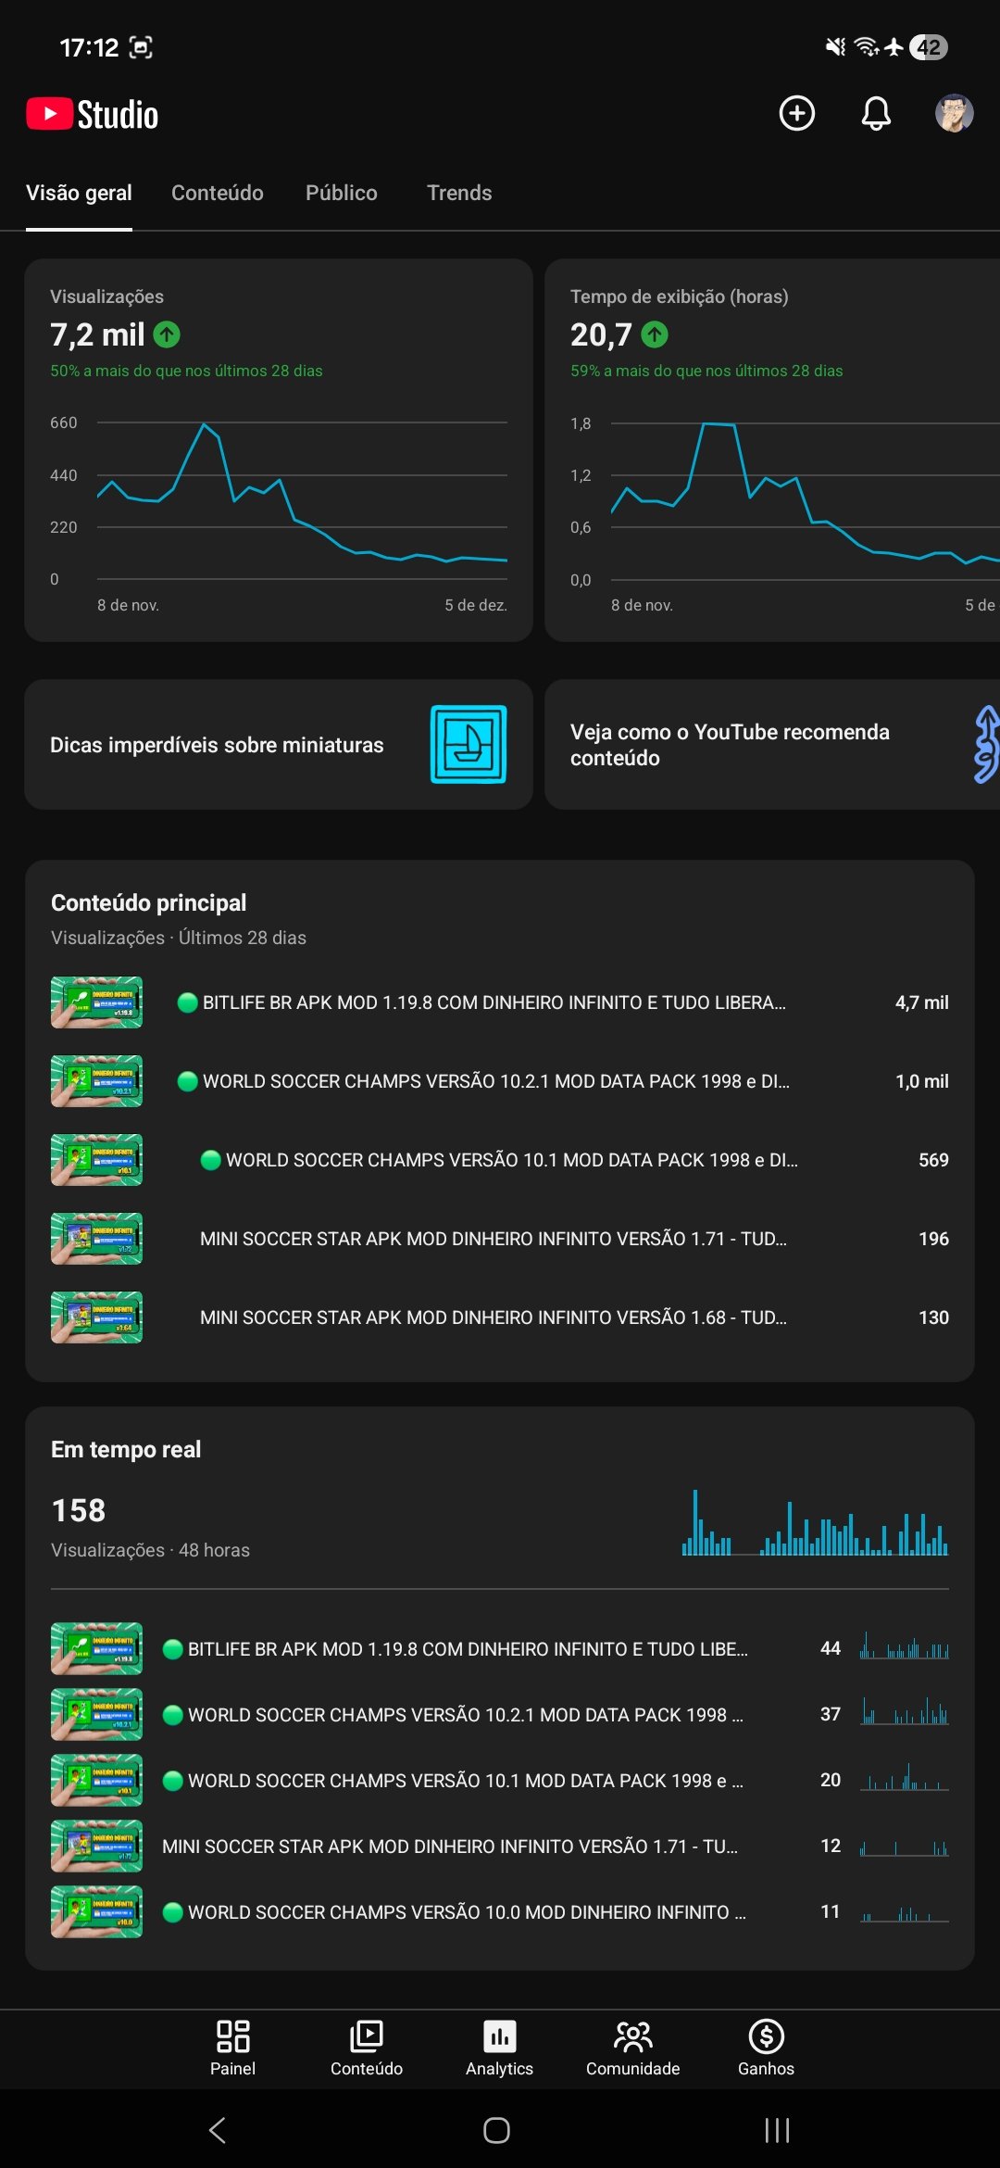Open Ganhos in bottom navigation
The image size is (1000, 2168).
[767, 2048]
